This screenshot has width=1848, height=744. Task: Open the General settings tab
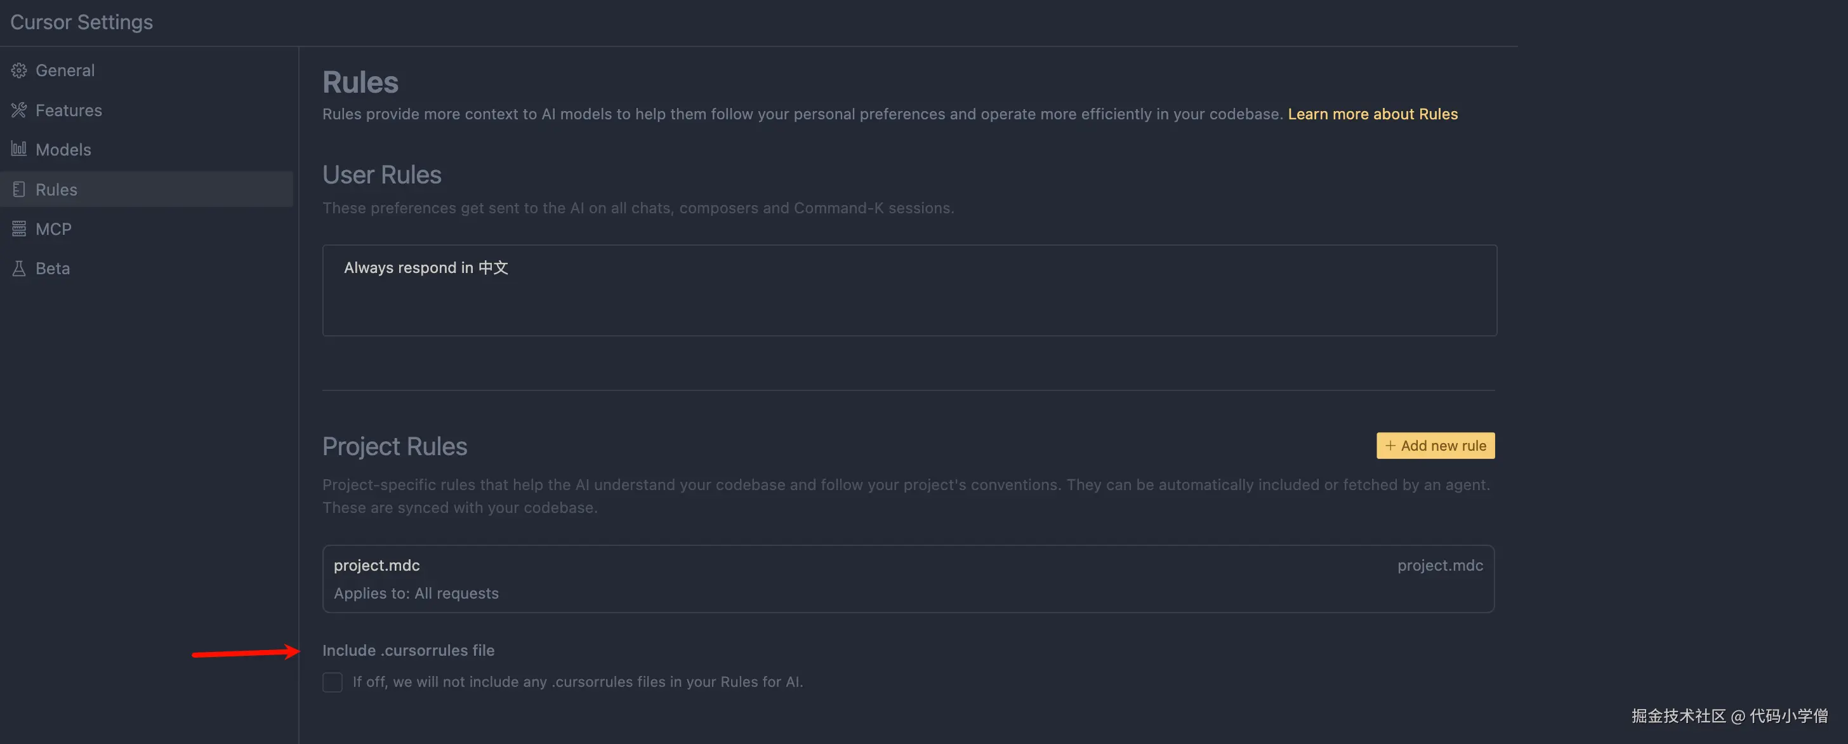pos(65,70)
